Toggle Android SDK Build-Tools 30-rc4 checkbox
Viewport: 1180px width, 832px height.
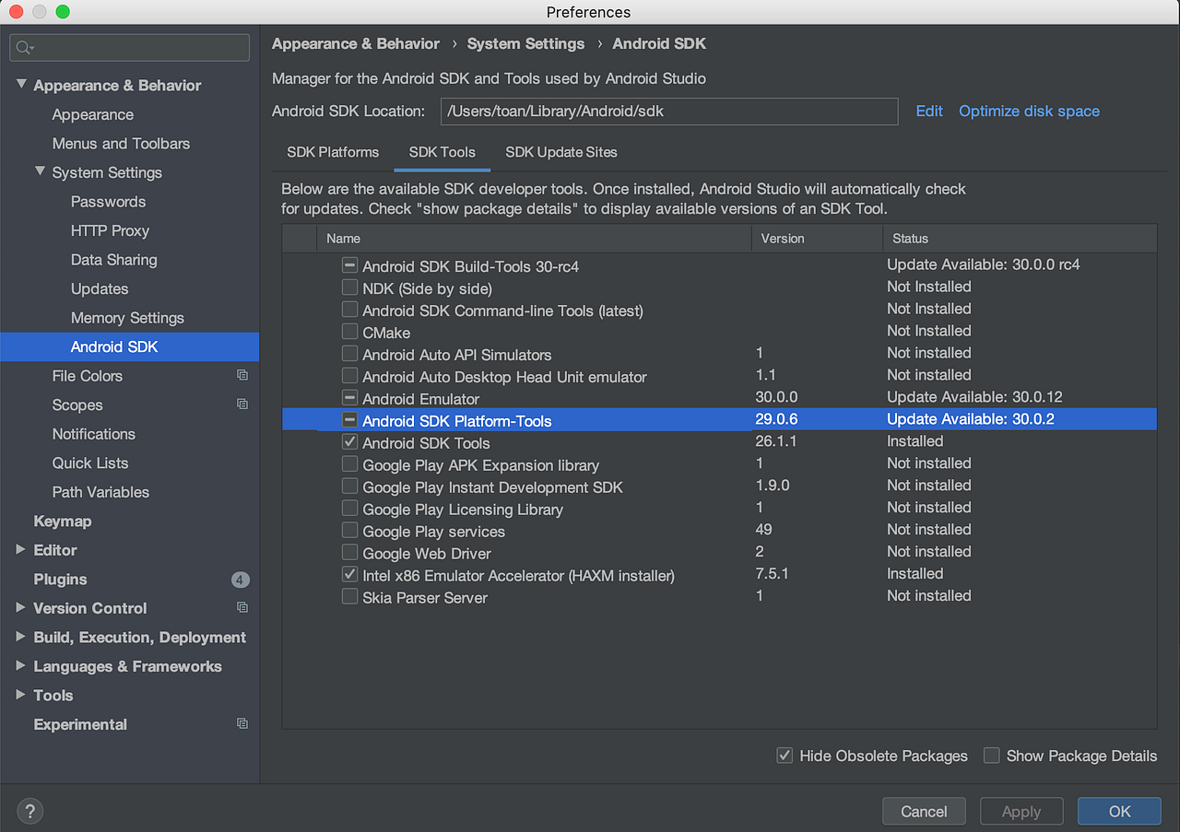point(349,265)
